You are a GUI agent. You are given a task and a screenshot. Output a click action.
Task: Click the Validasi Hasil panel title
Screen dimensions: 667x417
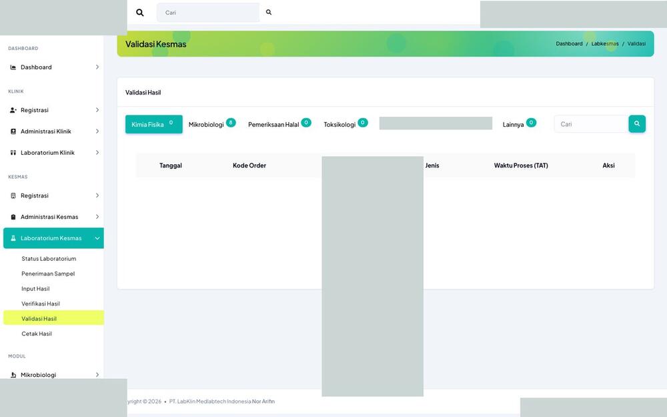click(x=143, y=92)
